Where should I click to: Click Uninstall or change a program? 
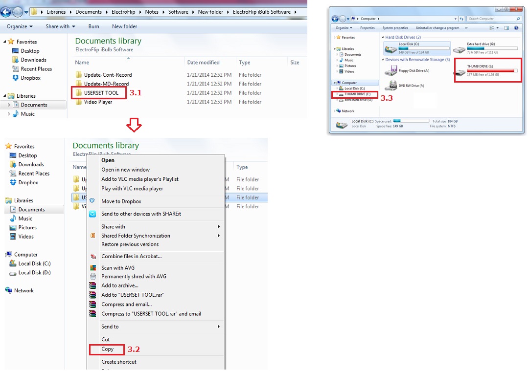pos(437,28)
